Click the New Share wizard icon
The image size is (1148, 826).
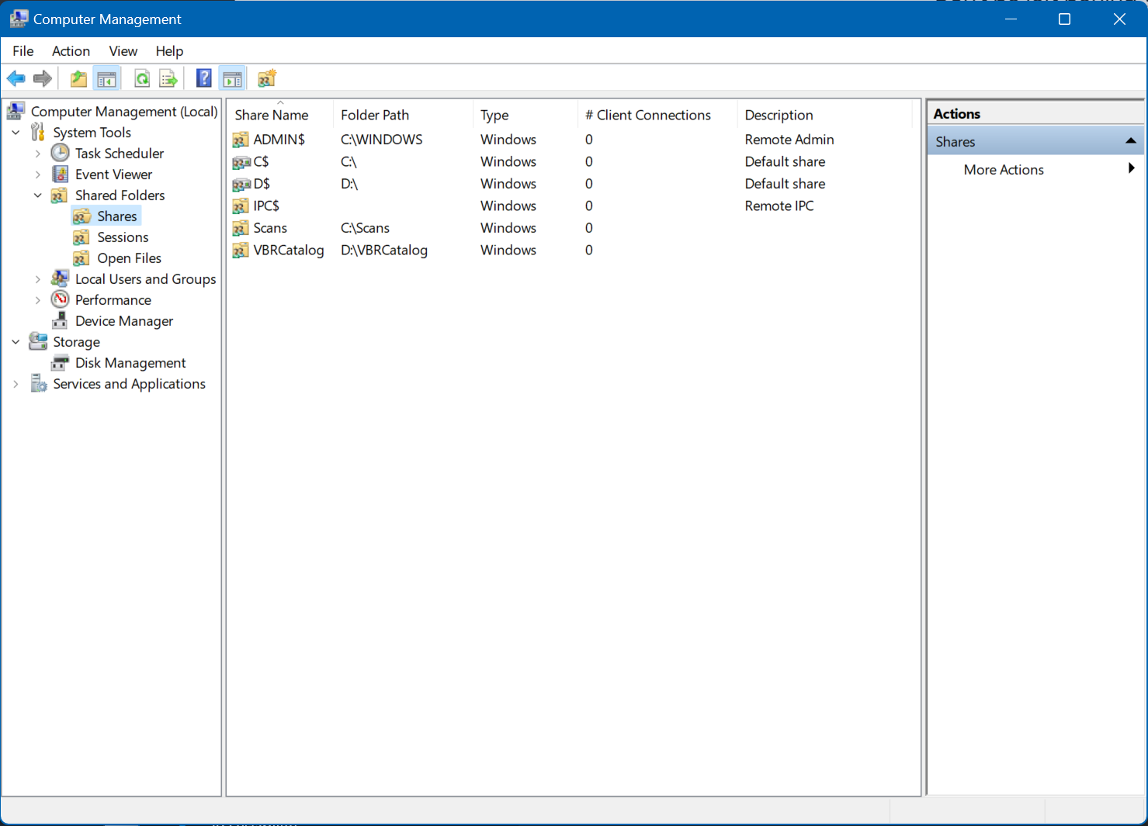pos(266,78)
